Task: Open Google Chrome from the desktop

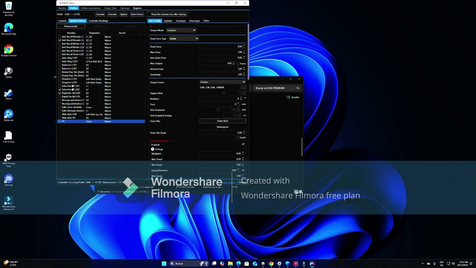Action: 9,51
